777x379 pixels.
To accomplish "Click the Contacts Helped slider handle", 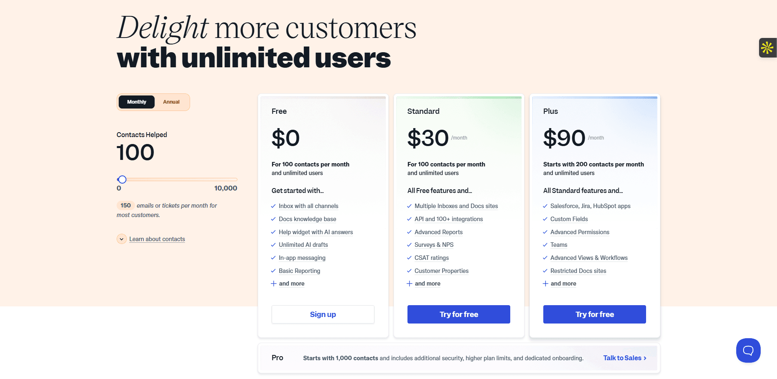I will [122, 180].
